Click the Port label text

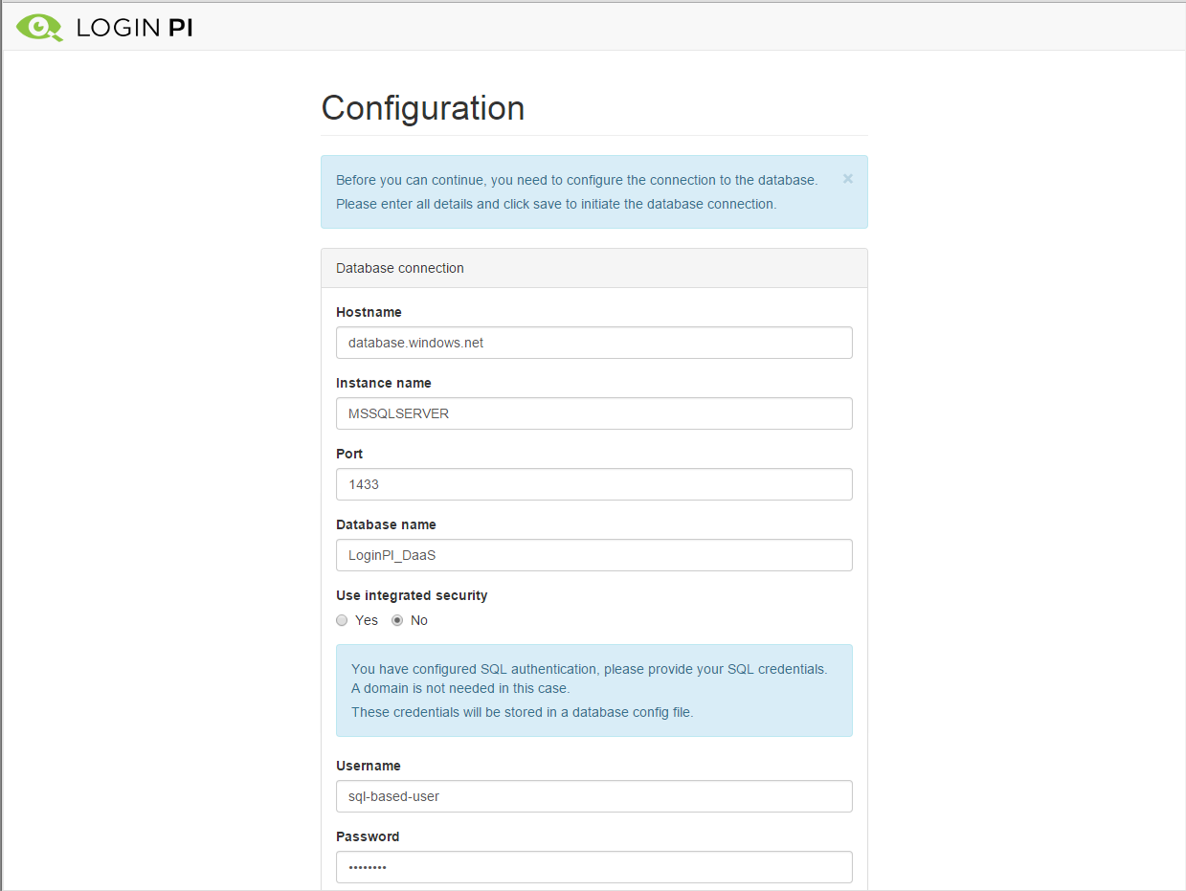point(349,454)
